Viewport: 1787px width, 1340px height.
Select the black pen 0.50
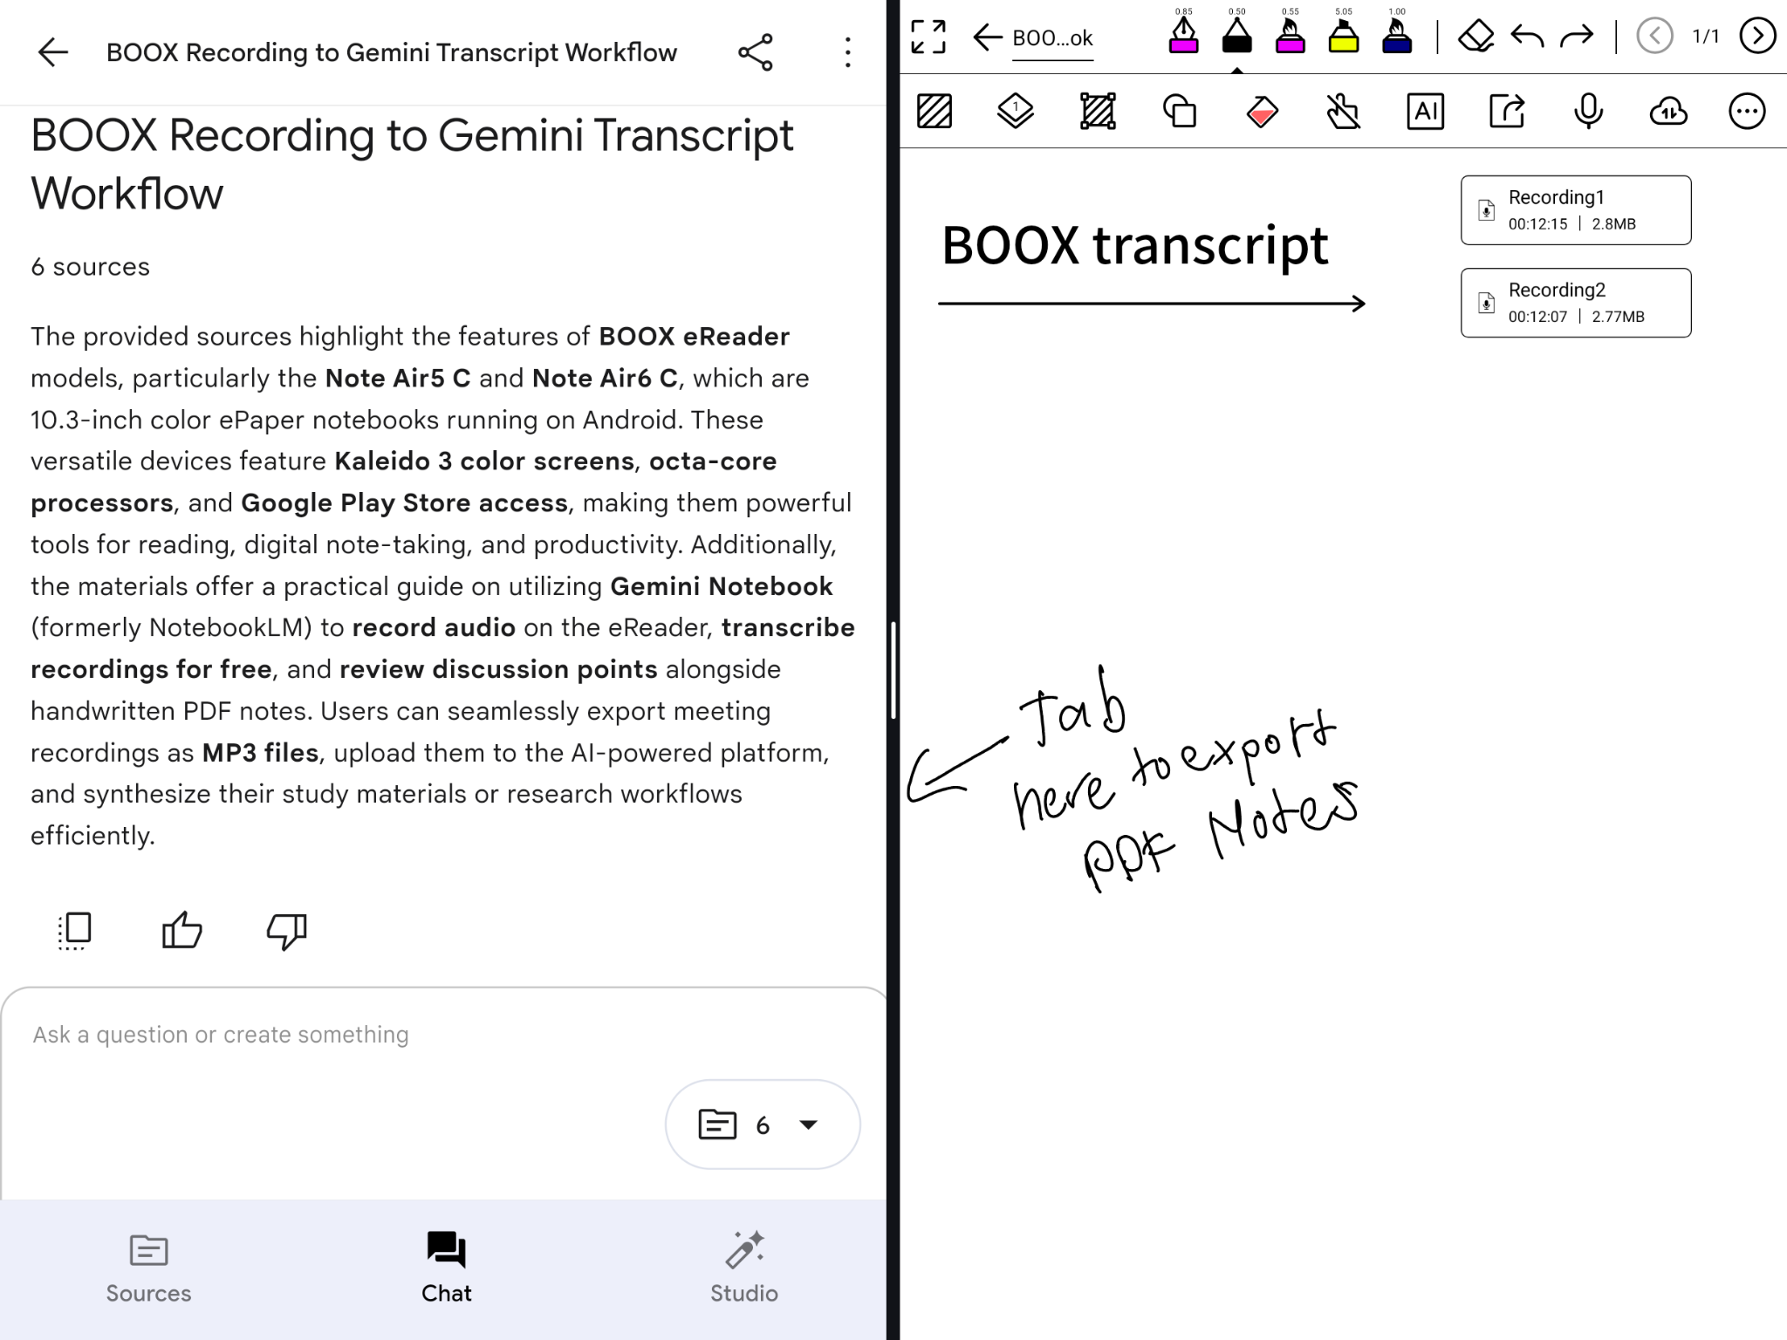(1236, 33)
